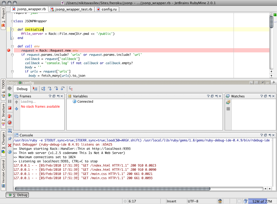The height and width of the screenshot is (204, 277).
Task: Collapse the if urls block fold marker
Action: pos(12,72)
